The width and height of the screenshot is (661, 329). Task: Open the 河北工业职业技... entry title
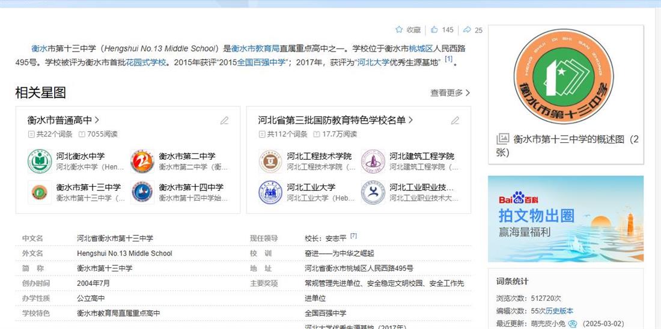pyautogui.click(x=422, y=187)
